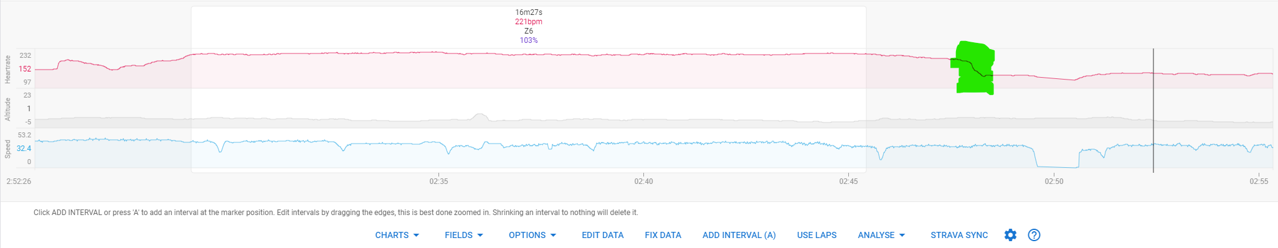
Task: Click the 02:35 time axis label
Action: coord(438,181)
